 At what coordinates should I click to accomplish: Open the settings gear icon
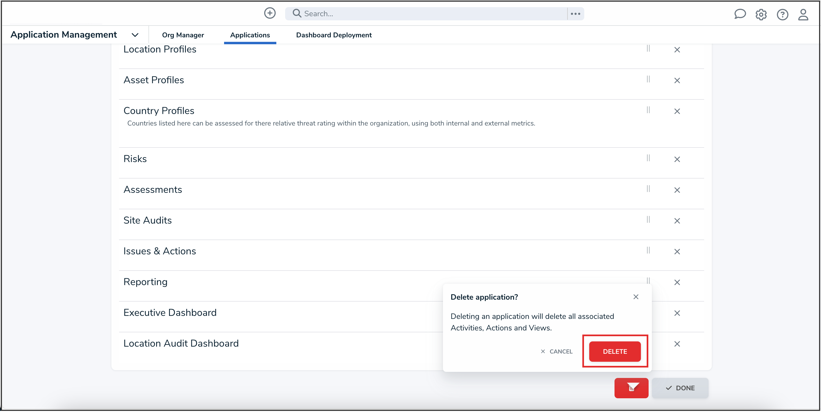(x=761, y=15)
